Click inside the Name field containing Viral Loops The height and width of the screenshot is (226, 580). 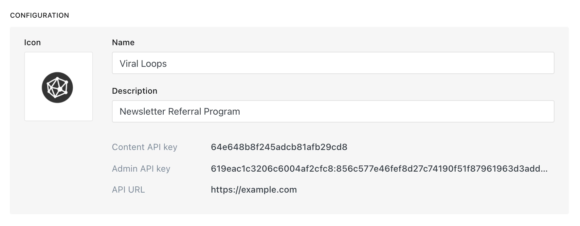333,63
